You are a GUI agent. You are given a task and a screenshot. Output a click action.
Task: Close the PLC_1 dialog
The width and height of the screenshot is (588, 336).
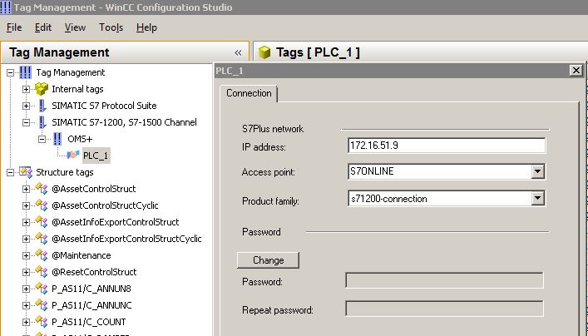pos(576,71)
